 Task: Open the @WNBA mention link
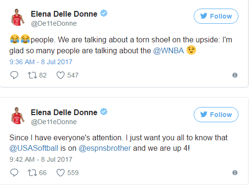(168, 51)
